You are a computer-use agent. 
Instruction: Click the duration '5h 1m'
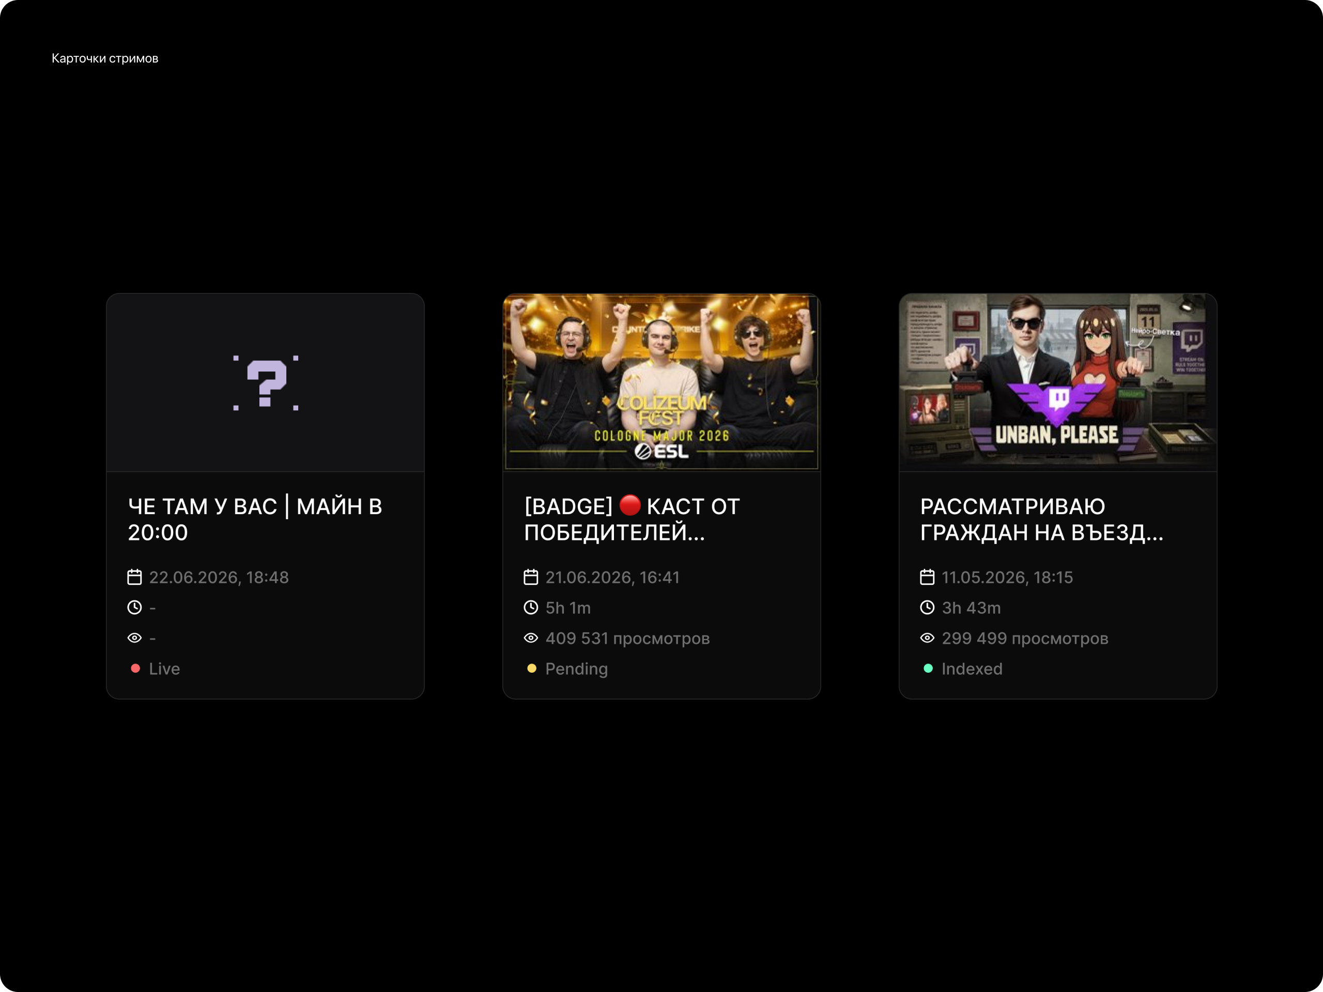(x=568, y=608)
